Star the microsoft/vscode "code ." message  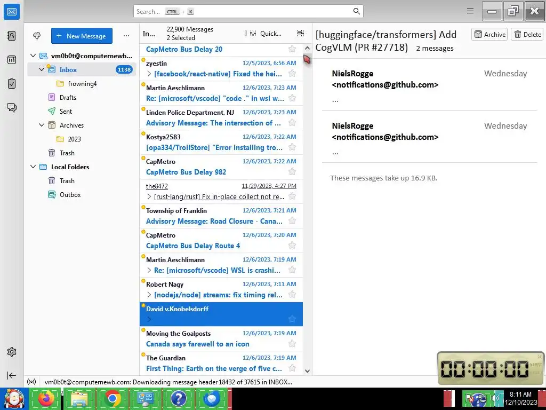292,98
